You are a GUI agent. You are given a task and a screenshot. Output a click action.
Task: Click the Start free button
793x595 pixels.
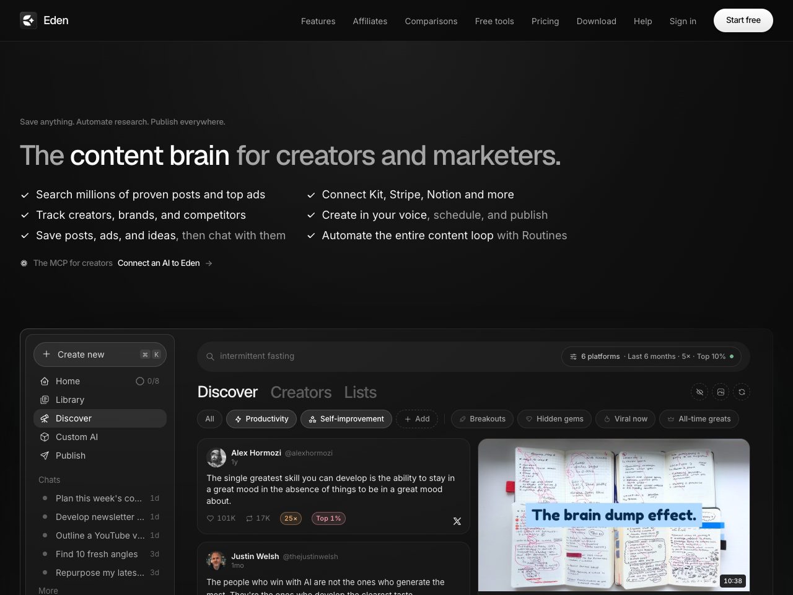pyautogui.click(x=743, y=20)
